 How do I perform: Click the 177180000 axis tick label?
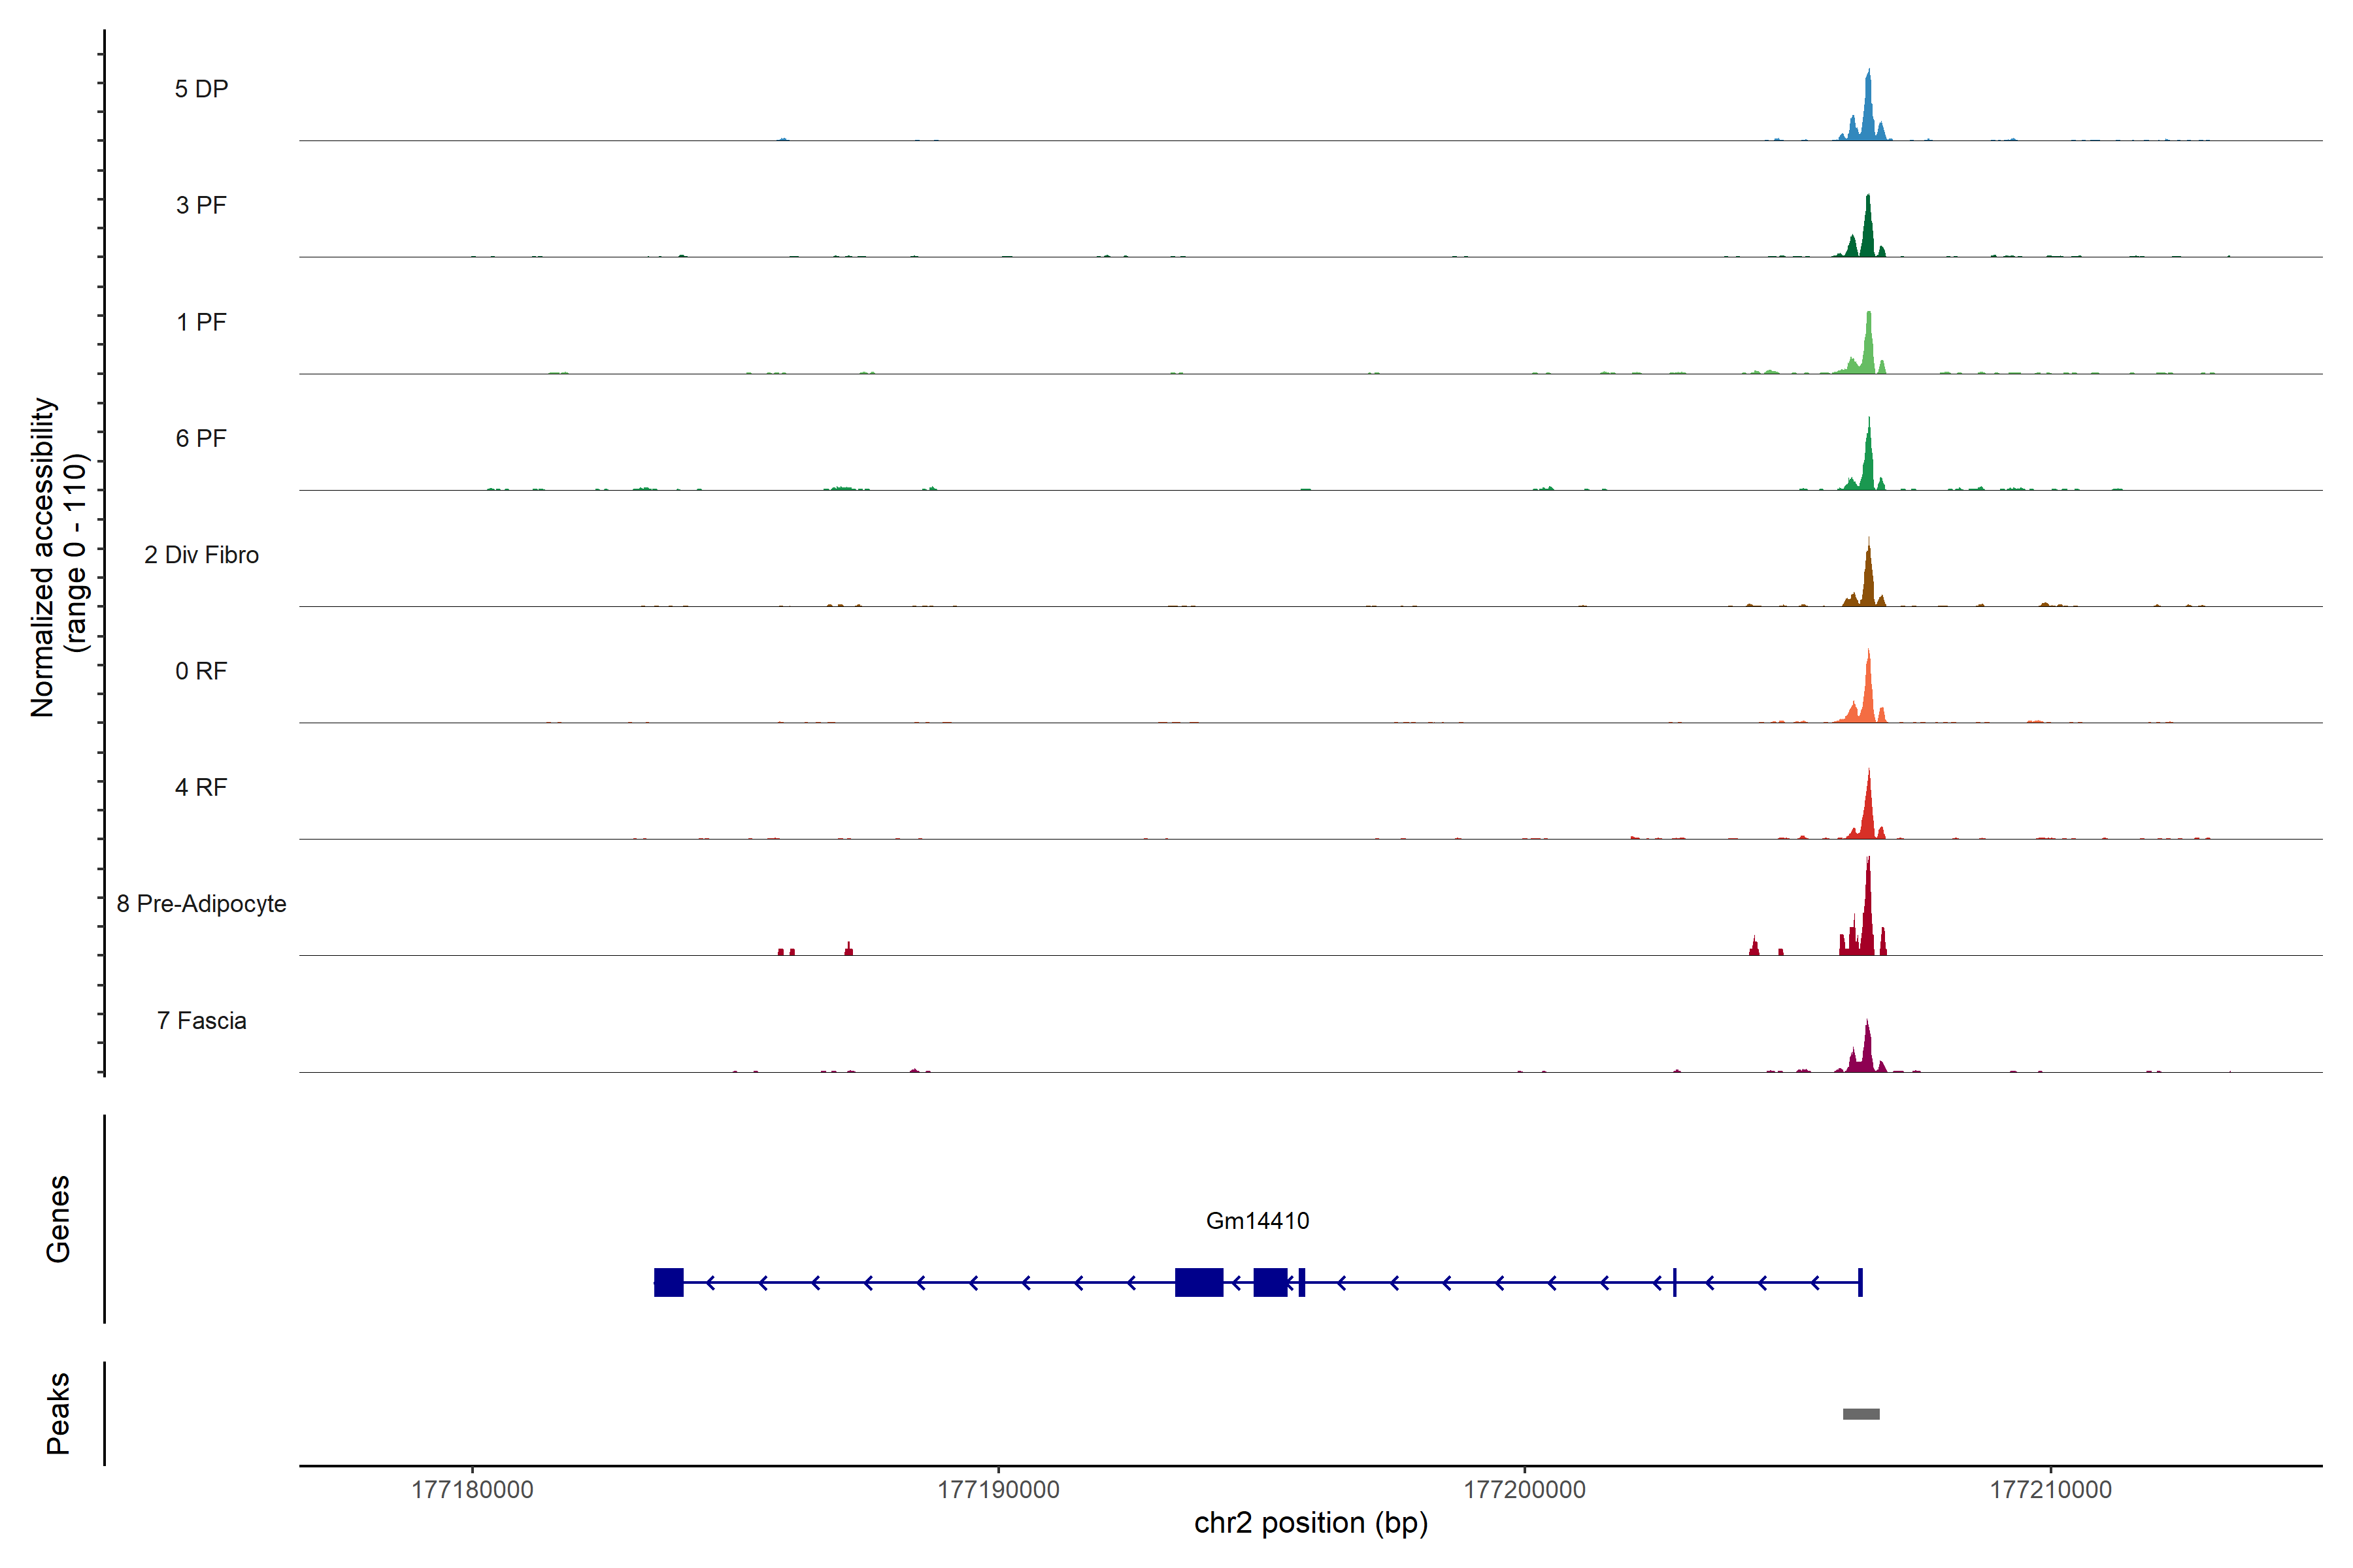(x=472, y=1489)
